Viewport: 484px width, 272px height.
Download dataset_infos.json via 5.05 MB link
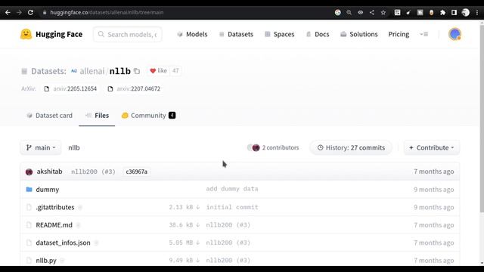tap(185, 243)
